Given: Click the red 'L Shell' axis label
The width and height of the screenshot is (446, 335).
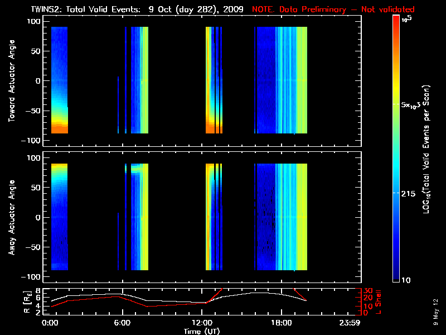Looking at the screenshot, I should click(x=378, y=302).
